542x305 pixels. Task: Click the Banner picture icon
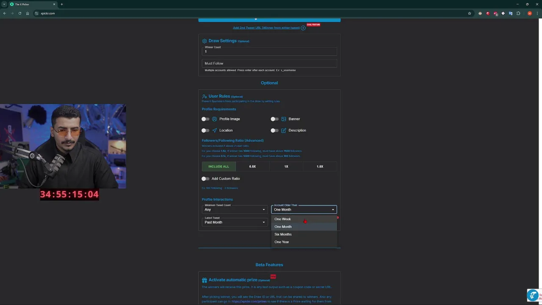coord(284,119)
